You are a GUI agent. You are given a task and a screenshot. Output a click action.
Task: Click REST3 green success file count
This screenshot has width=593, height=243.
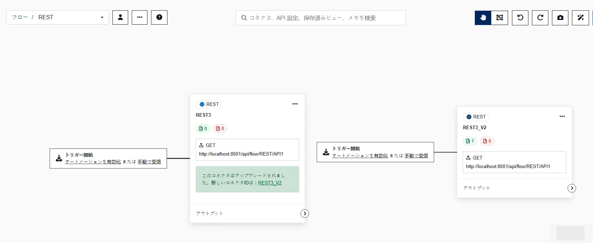(x=203, y=128)
